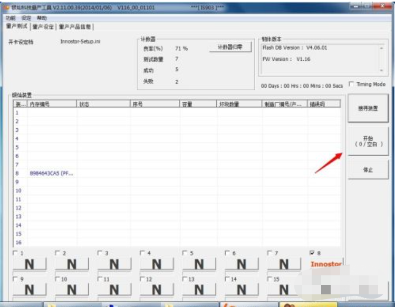This screenshot has width=395, height=307.
Task: Check port 13 checkbox
Action: click(x=185, y=279)
